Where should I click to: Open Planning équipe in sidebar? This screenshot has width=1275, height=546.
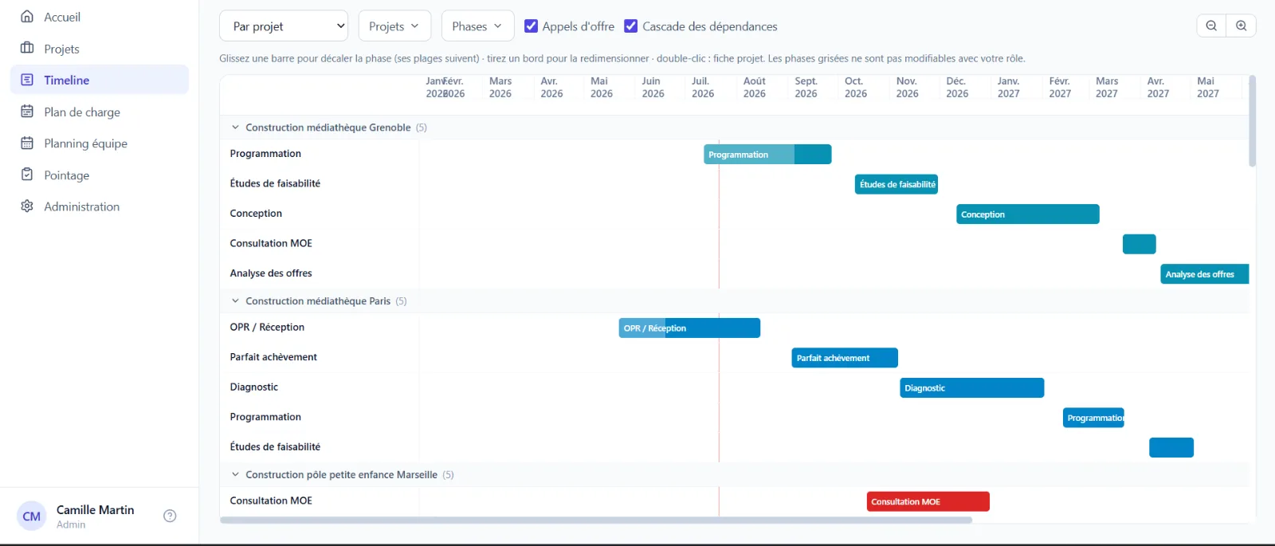point(99,143)
